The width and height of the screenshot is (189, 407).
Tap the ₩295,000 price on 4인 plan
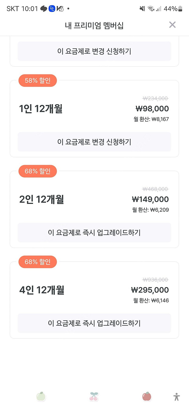pyautogui.click(x=150, y=290)
